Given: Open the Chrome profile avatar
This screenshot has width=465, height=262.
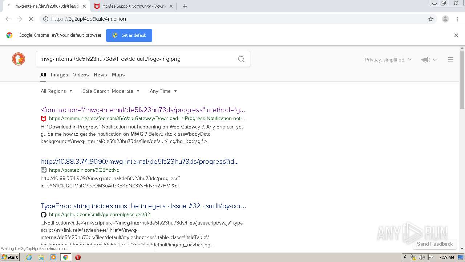Looking at the screenshot, I should 445,19.
